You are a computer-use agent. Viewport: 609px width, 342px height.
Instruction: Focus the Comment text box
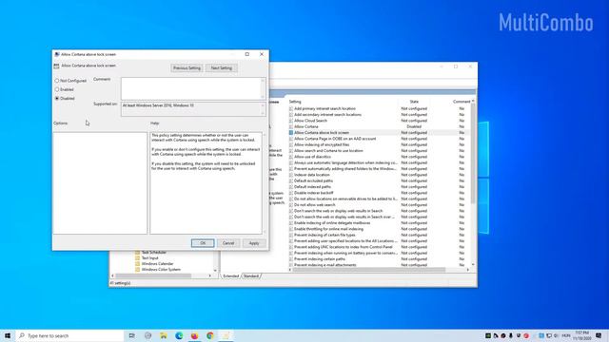pyautogui.click(x=190, y=88)
